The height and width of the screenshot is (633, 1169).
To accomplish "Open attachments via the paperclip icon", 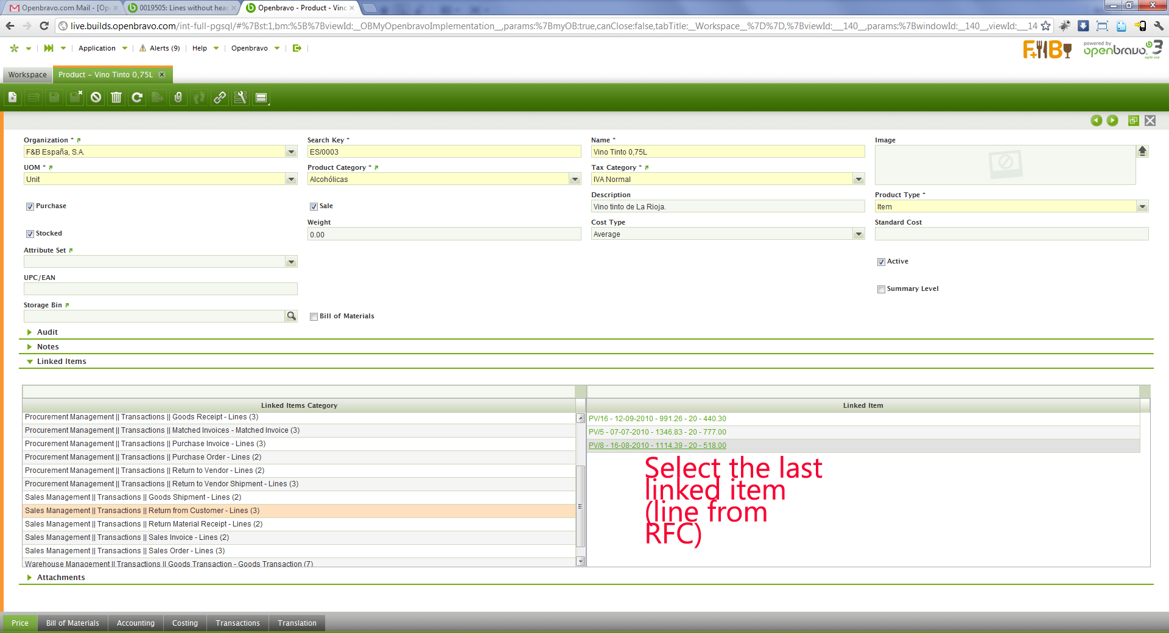I will click(x=178, y=97).
